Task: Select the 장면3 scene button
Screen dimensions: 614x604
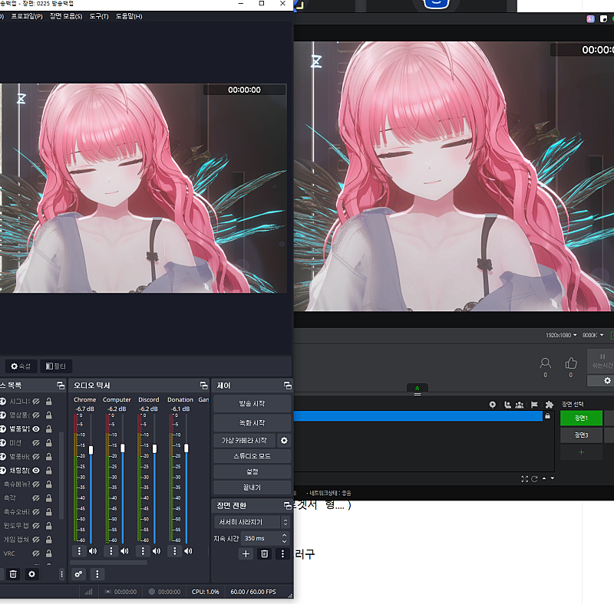Action: coord(581,435)
